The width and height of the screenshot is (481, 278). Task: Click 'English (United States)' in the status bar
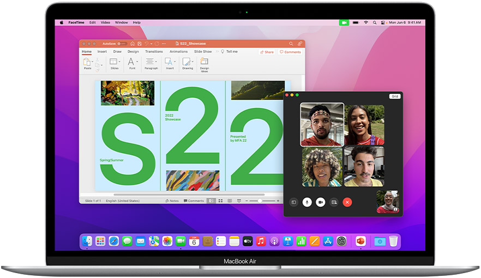pyautogui.click(x=123, y=201)
